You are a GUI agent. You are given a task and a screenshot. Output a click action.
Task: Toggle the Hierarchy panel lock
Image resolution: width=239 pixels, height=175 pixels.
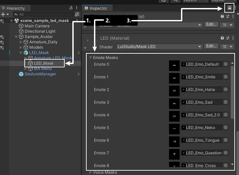(71, 8)
